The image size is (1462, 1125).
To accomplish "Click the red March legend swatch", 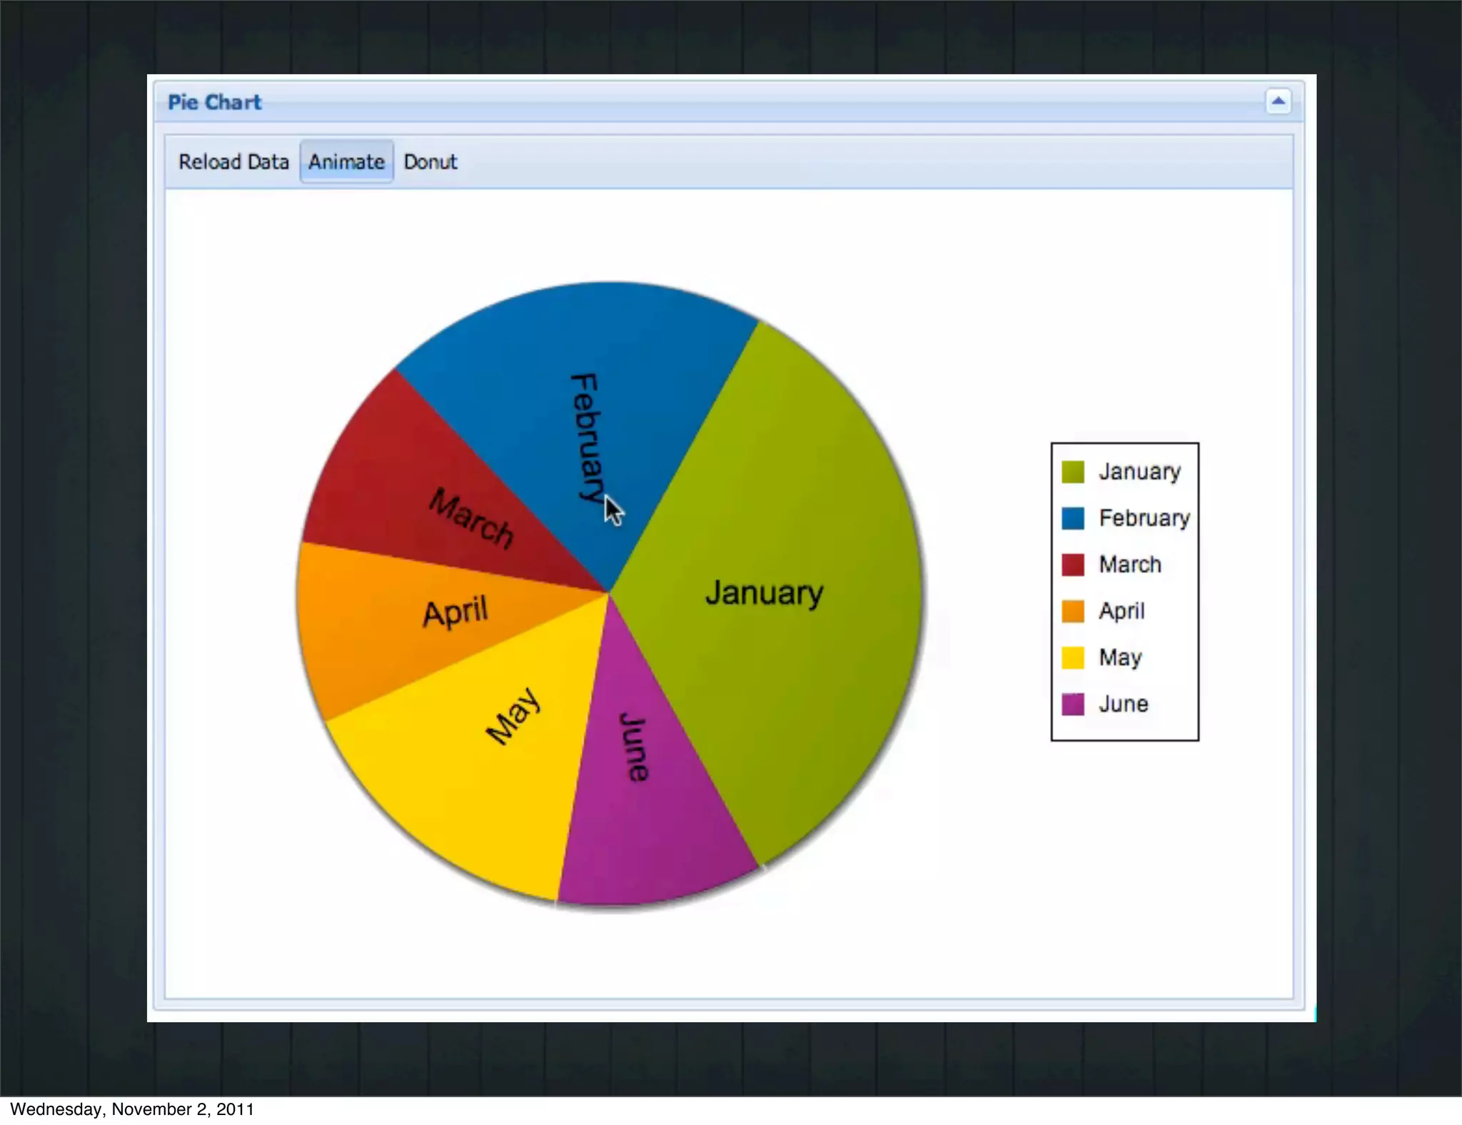I will click(1072, 565).
